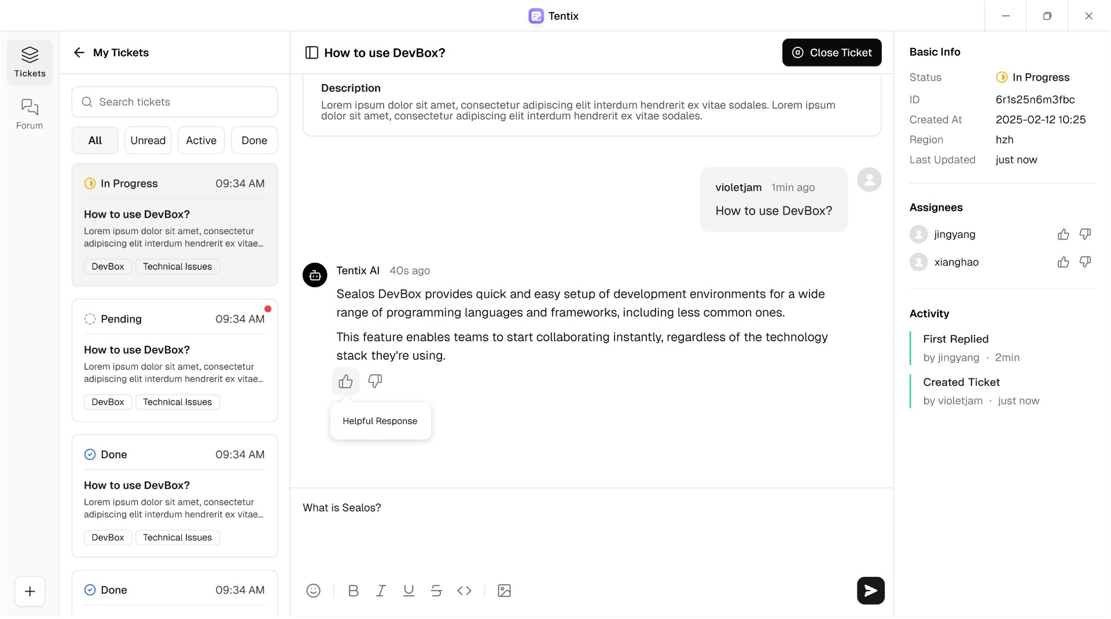The image size is (1111, 619).
Task: Toggle italic formatting in editor
Action: tap(381, 591)
